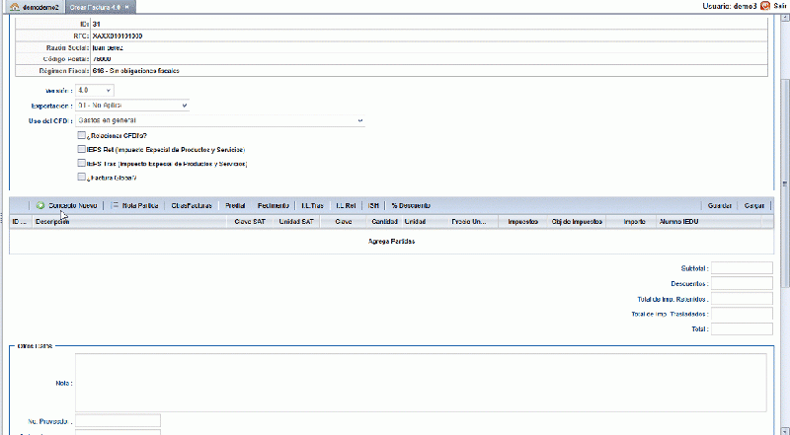Click the Nota Partida toolbar button

pos(134,205)
